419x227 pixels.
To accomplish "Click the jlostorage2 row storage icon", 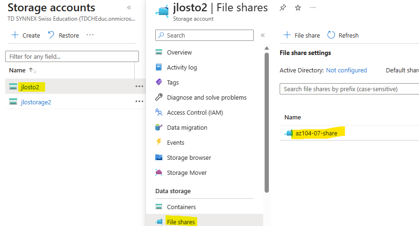I will point(13,102).
